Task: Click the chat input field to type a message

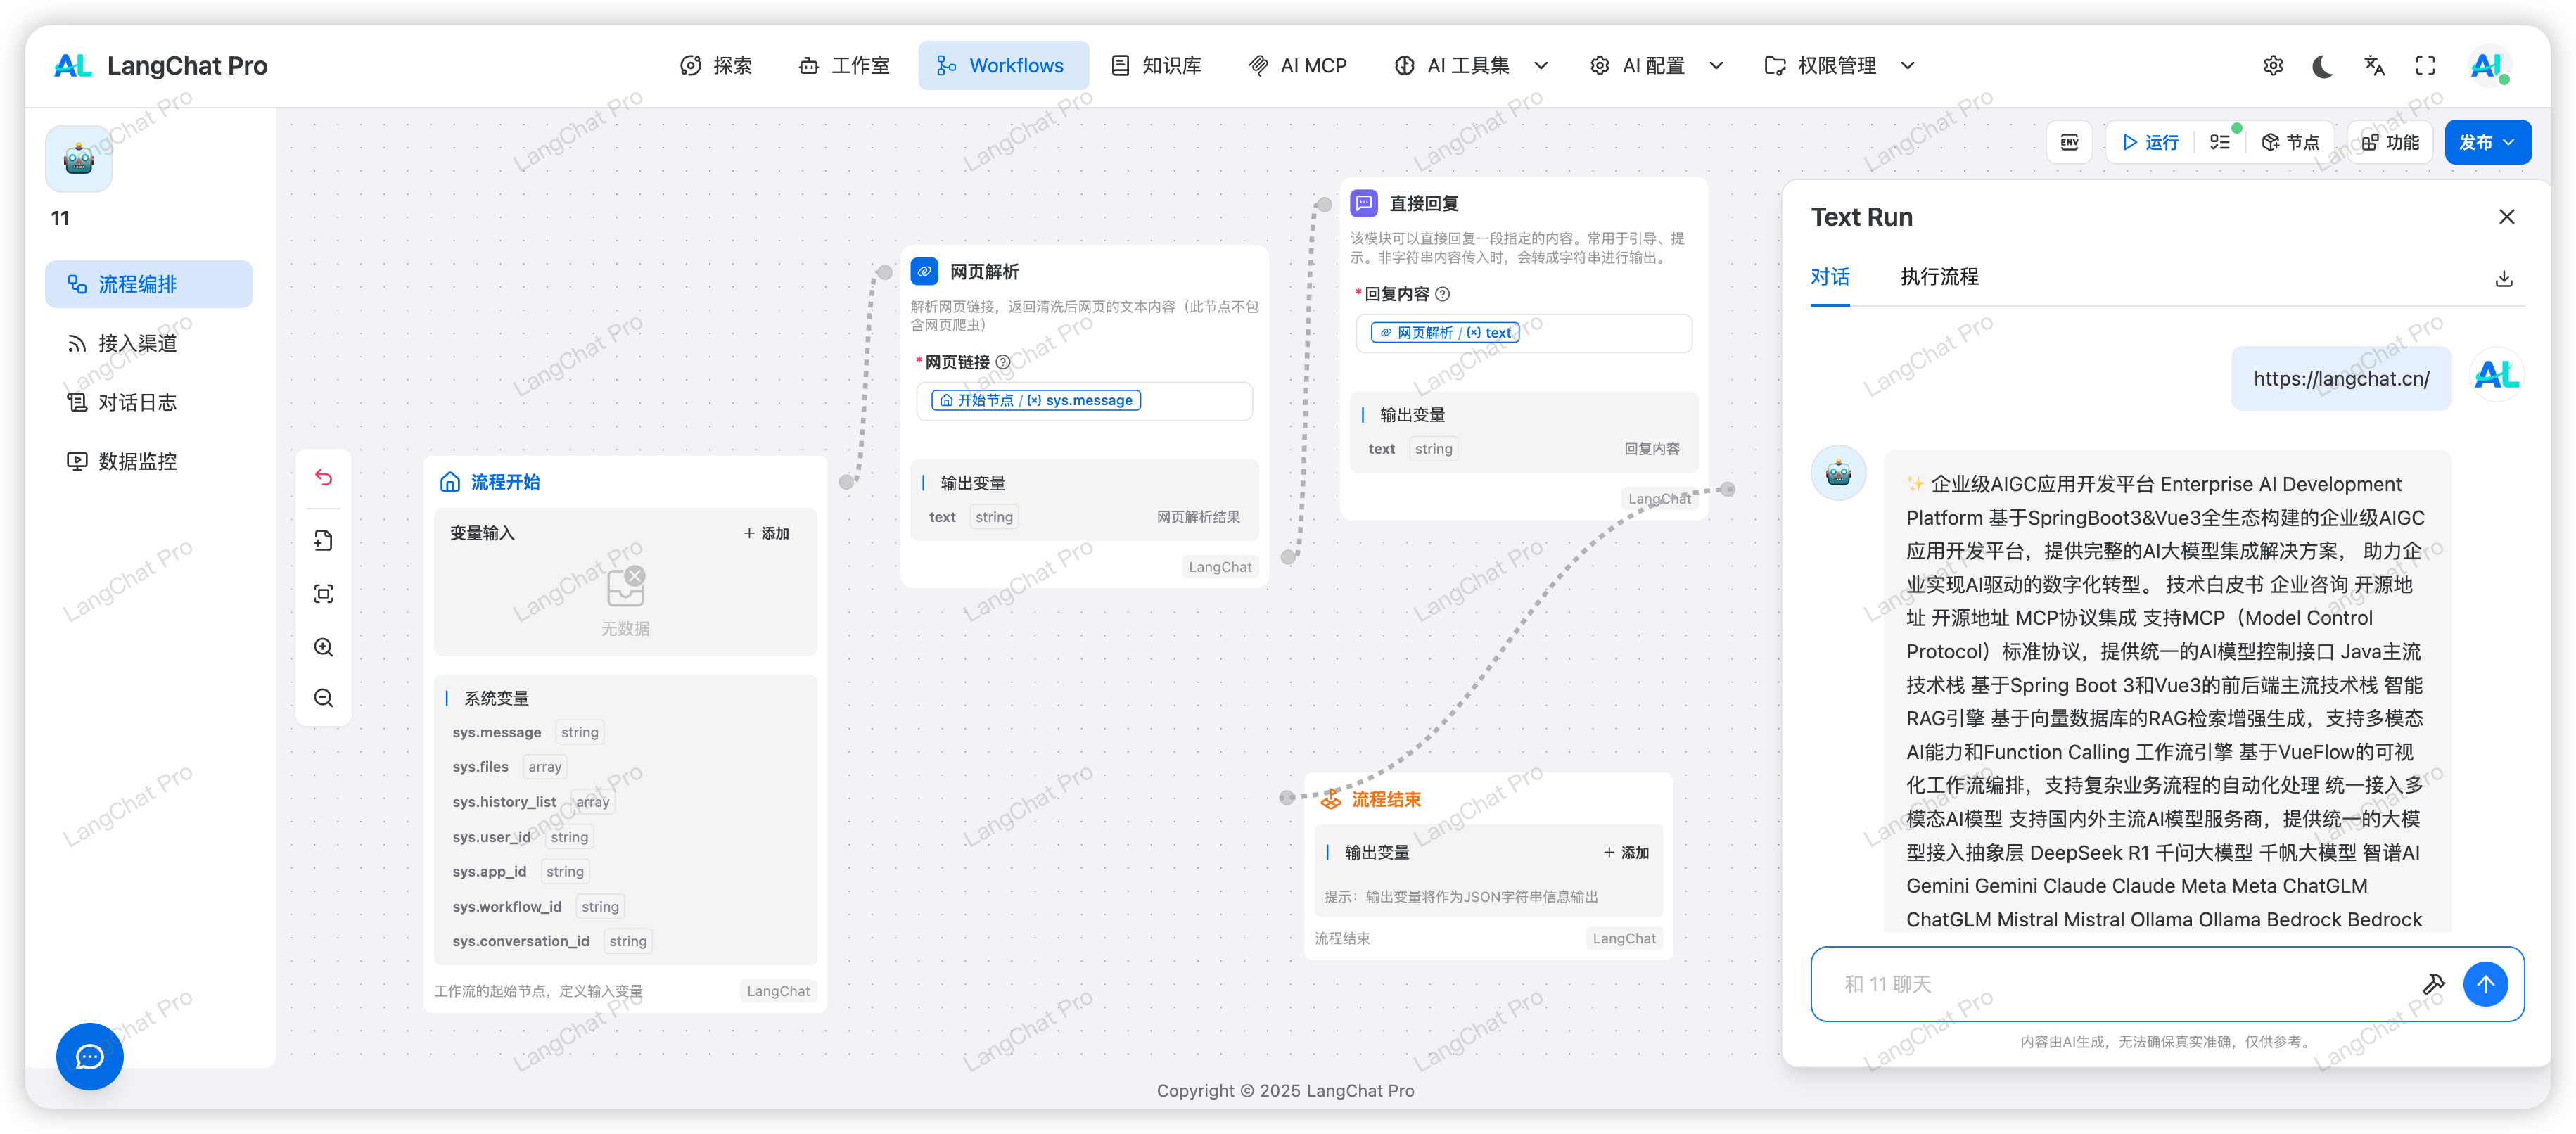Action: coord(2100,983)
